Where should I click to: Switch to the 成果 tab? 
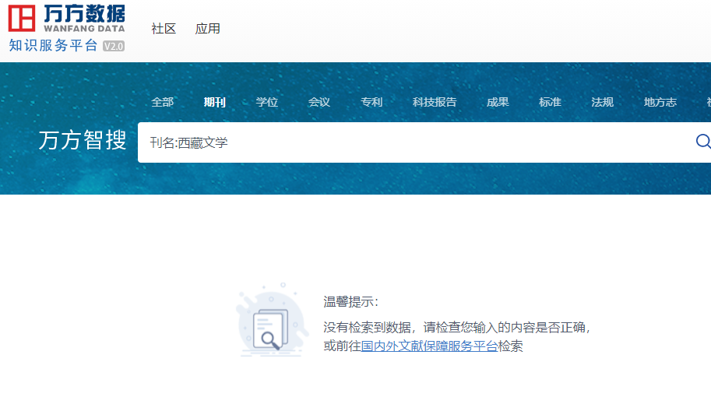(x=498, y=102)
